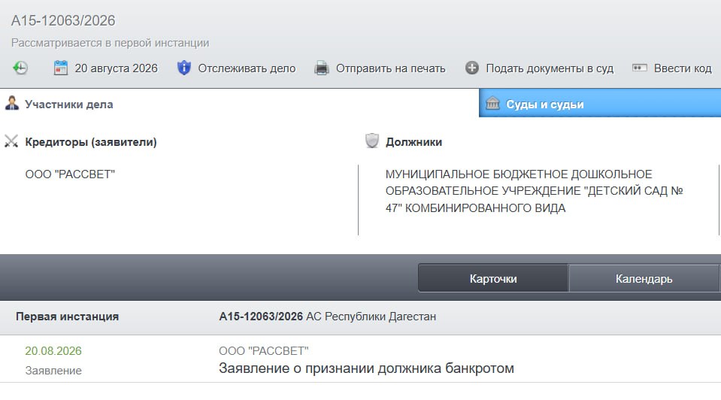Open Заявление о признании должника банкротом
Image resolution: width=721 pixels, height=400 pixels.
pos(366,368)
